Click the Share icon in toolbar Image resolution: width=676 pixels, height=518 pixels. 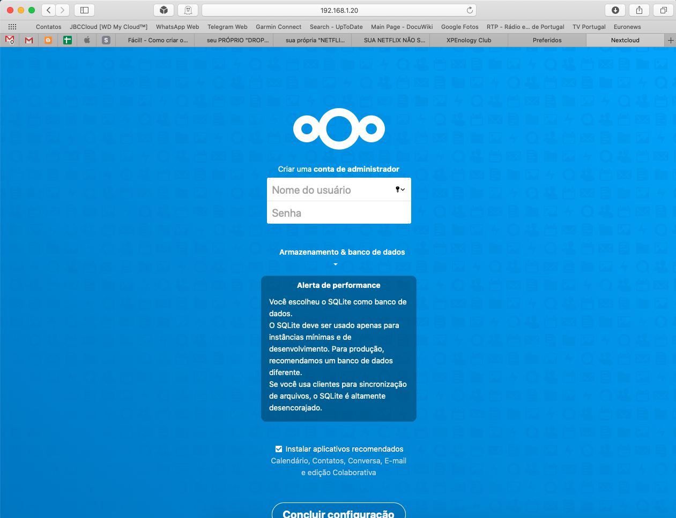639,10
